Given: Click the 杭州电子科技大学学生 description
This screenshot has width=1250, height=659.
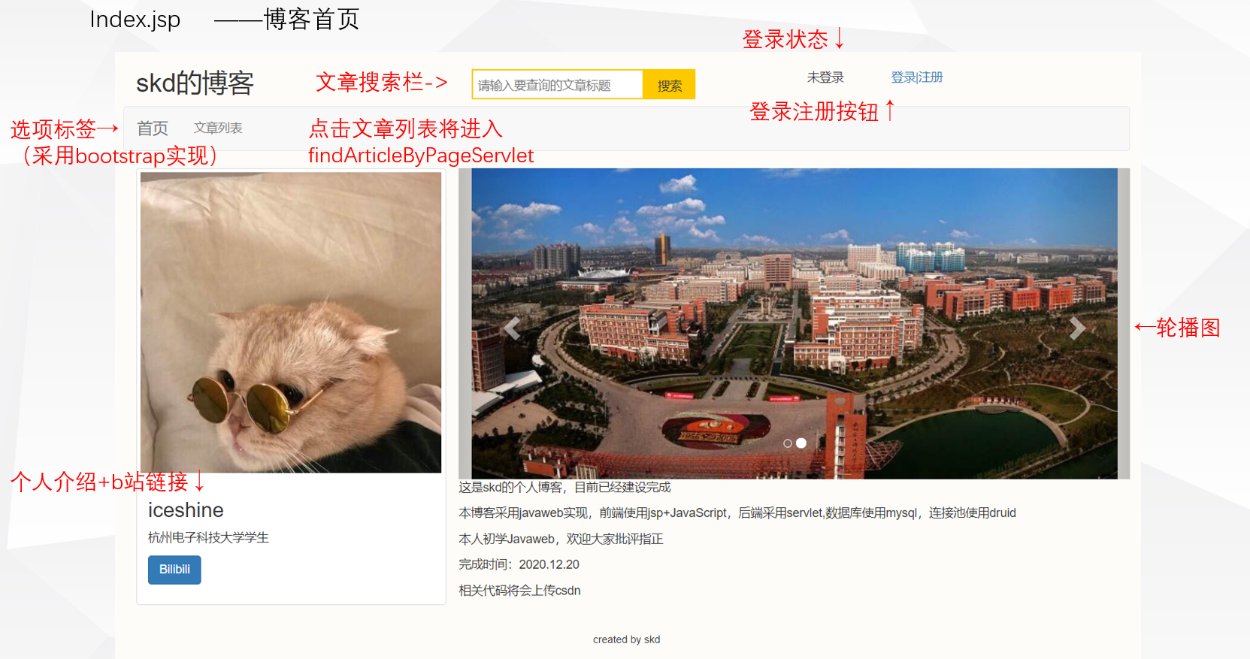Looking at the screenshot, I should point(208,538).
